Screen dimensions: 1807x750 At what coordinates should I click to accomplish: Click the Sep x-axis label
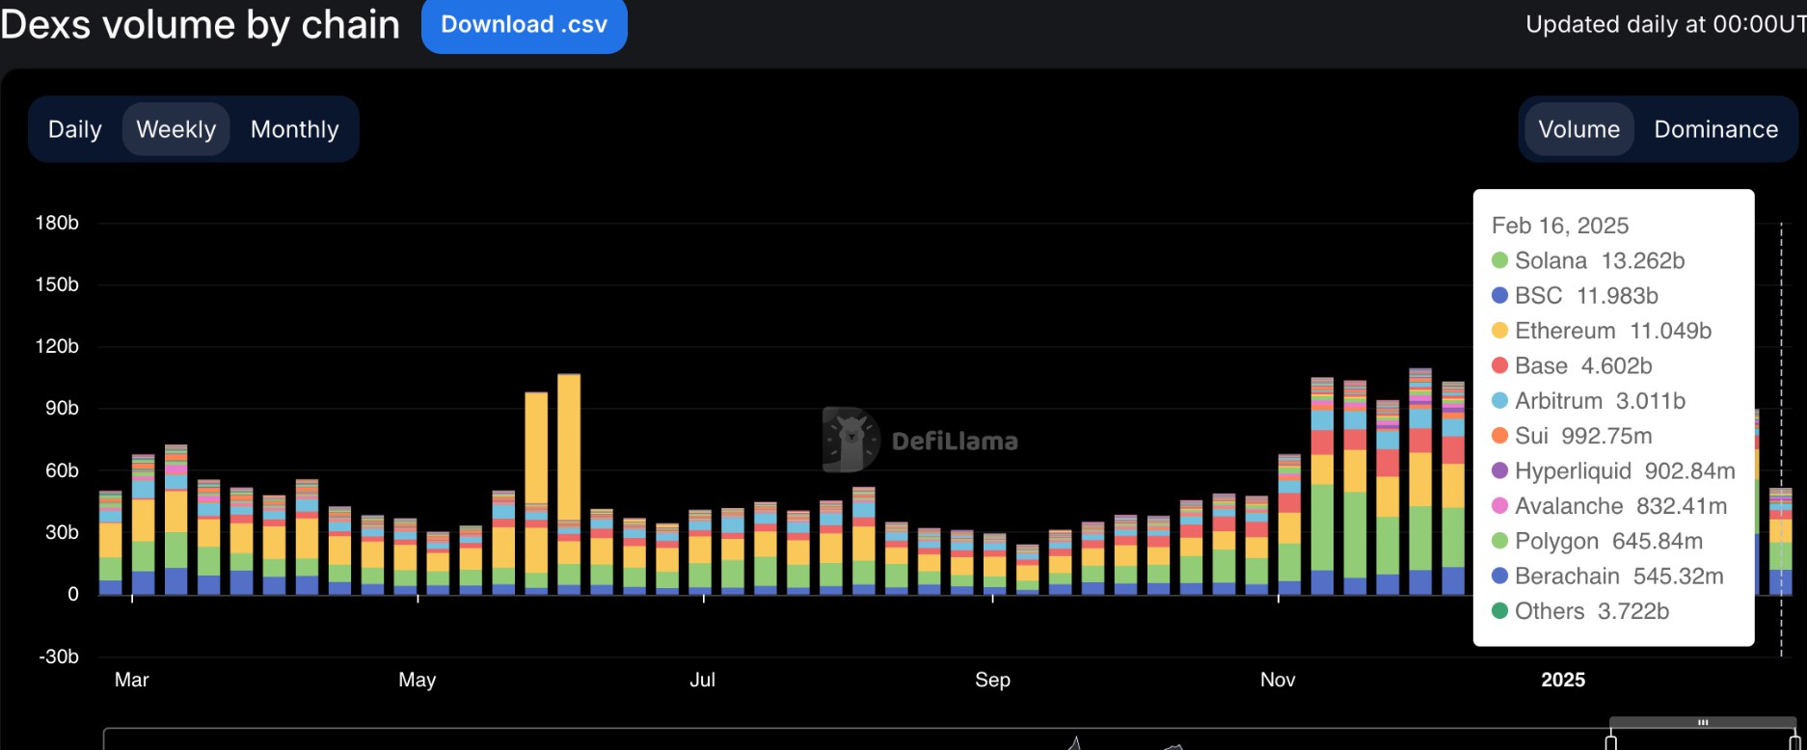[992, 680]
